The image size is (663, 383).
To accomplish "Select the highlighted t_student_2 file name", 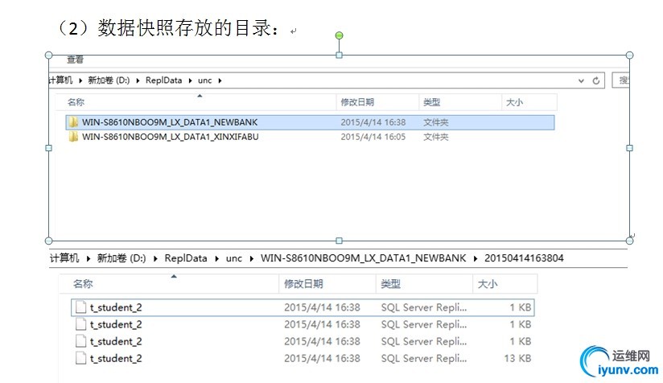I will tap(116, 307).
